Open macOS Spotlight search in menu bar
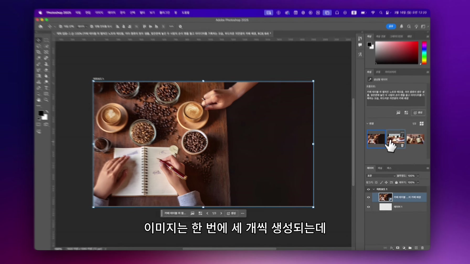 (381, 13)
